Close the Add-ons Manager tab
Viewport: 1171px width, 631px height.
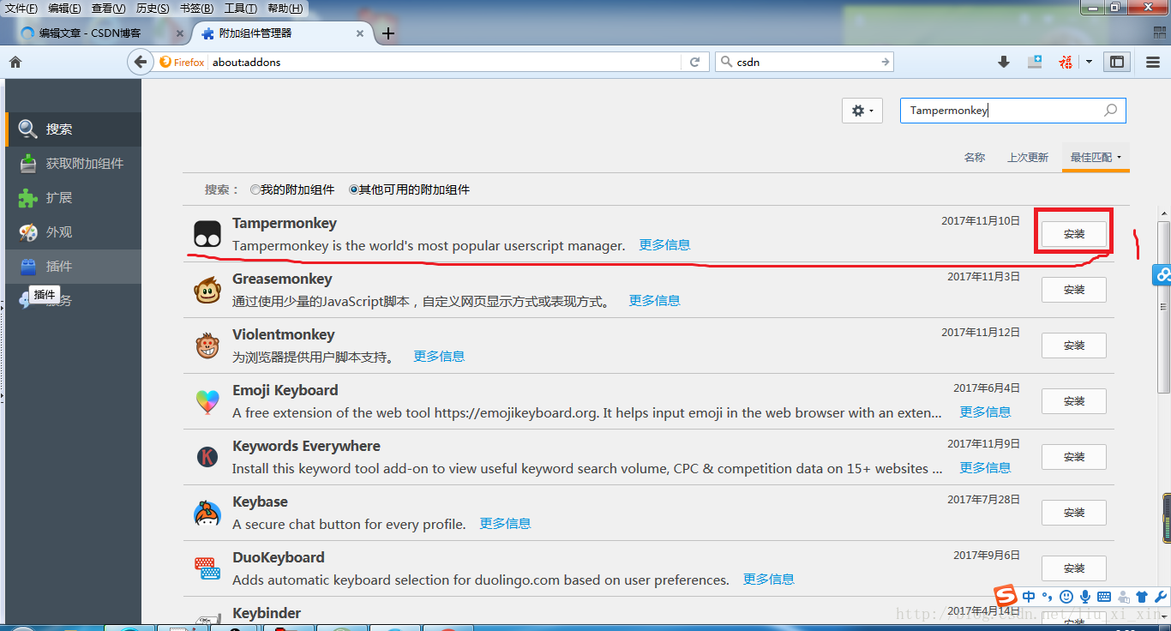(360, 33)
